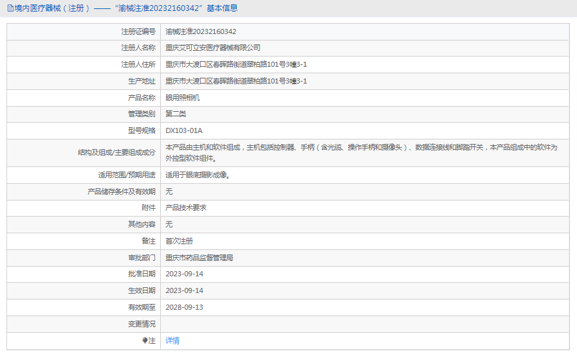This screenshot has width=577, height=356.
Task: Click the 注册人住所 address value
Action: pos(236,64)
